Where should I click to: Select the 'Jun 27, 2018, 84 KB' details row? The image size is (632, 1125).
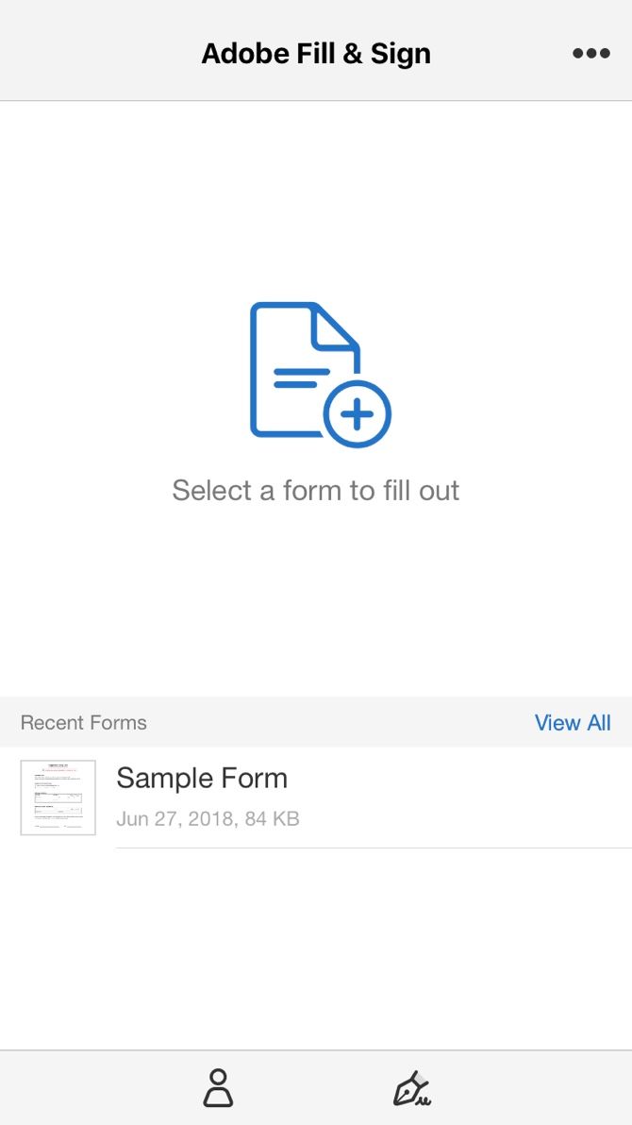pos(207,818)
